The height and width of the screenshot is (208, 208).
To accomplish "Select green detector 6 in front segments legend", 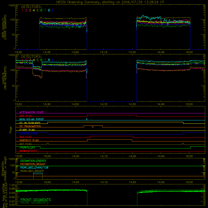I will point(41,10).
